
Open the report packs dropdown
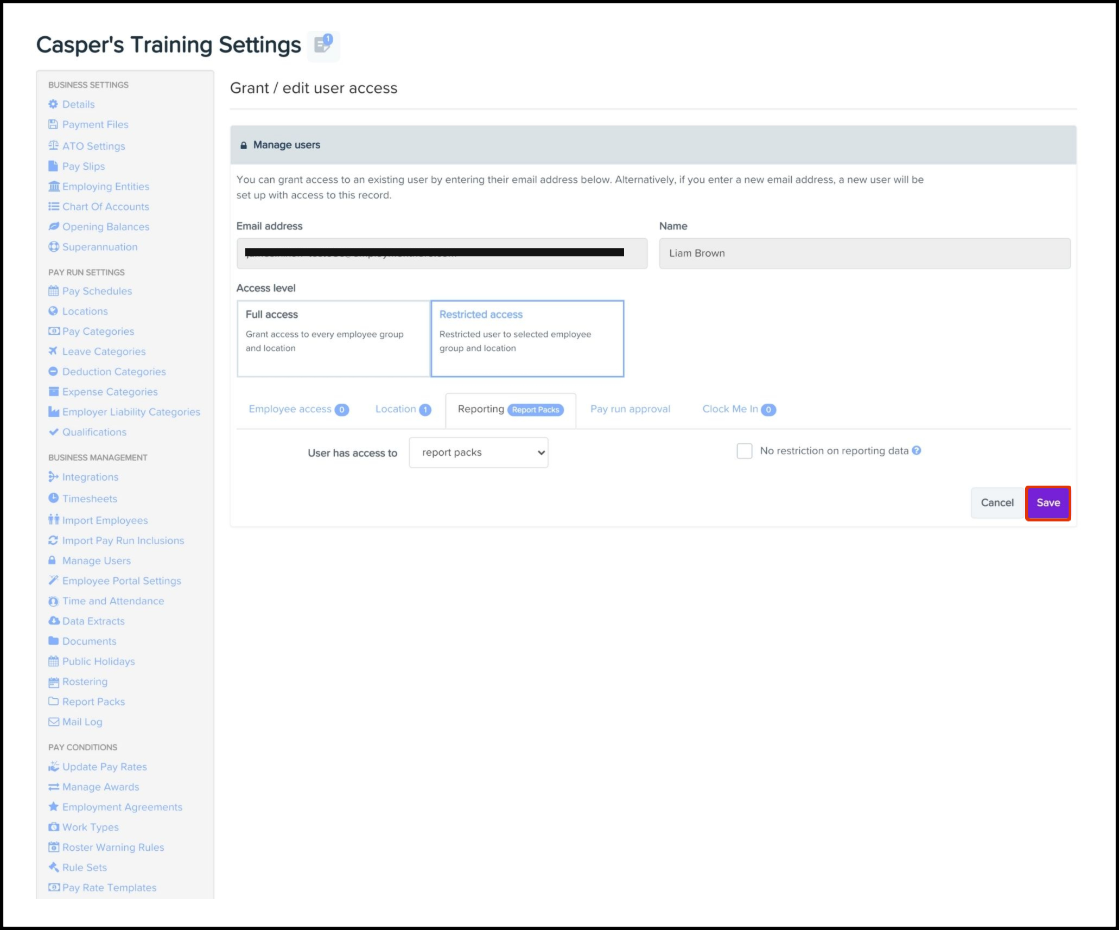tap(478, 453)
